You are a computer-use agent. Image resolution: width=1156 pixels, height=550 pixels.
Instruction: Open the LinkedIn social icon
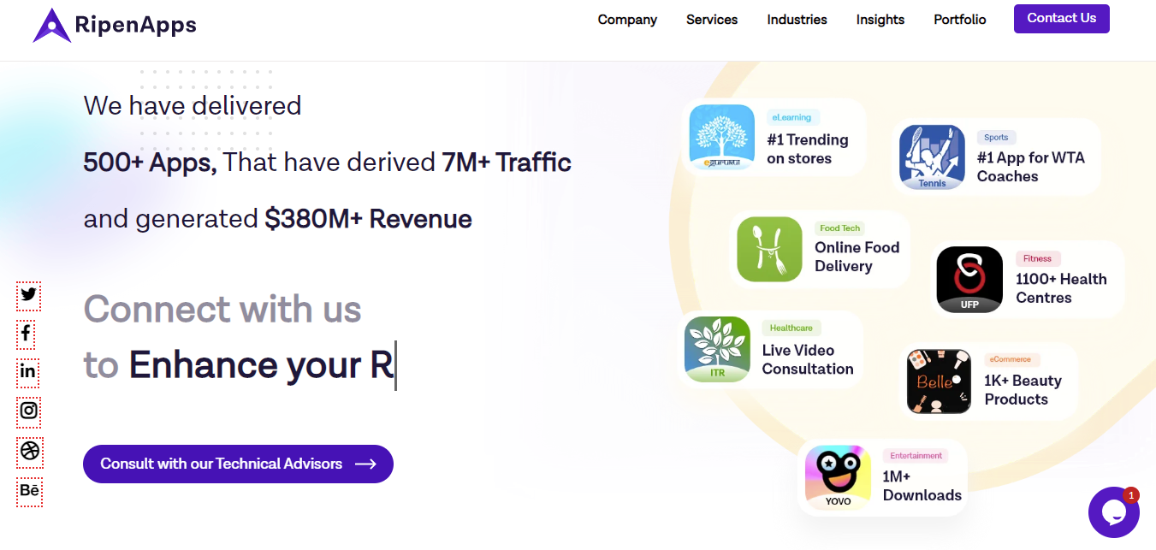[28, 371]
